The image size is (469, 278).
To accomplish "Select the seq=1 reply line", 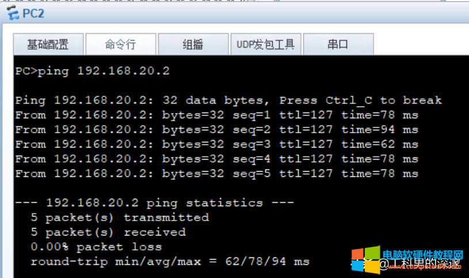I will tap(217, 115).
